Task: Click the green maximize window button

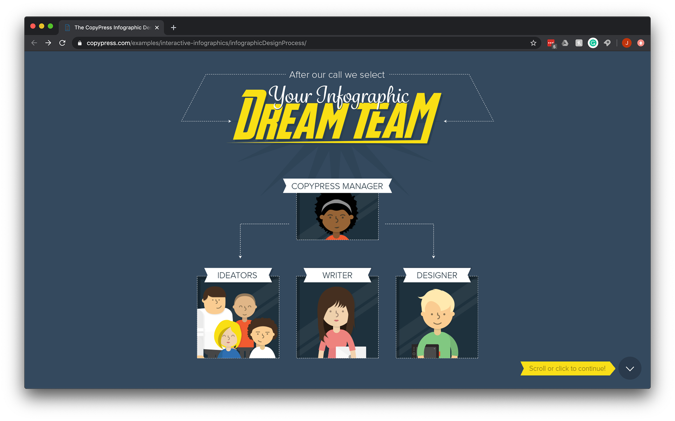Action: (x=50, y=26)
